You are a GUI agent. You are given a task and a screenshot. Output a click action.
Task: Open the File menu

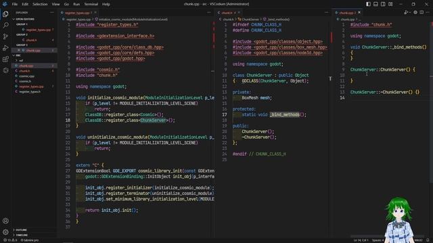pos(14,4)
